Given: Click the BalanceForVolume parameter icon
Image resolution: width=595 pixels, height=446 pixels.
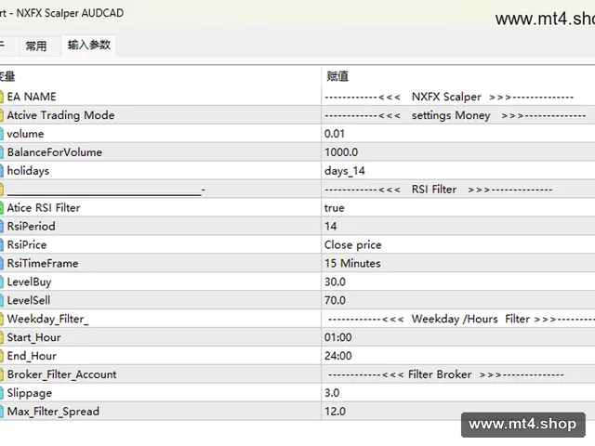Looking at the screenshot, I should tap(2, 152).
